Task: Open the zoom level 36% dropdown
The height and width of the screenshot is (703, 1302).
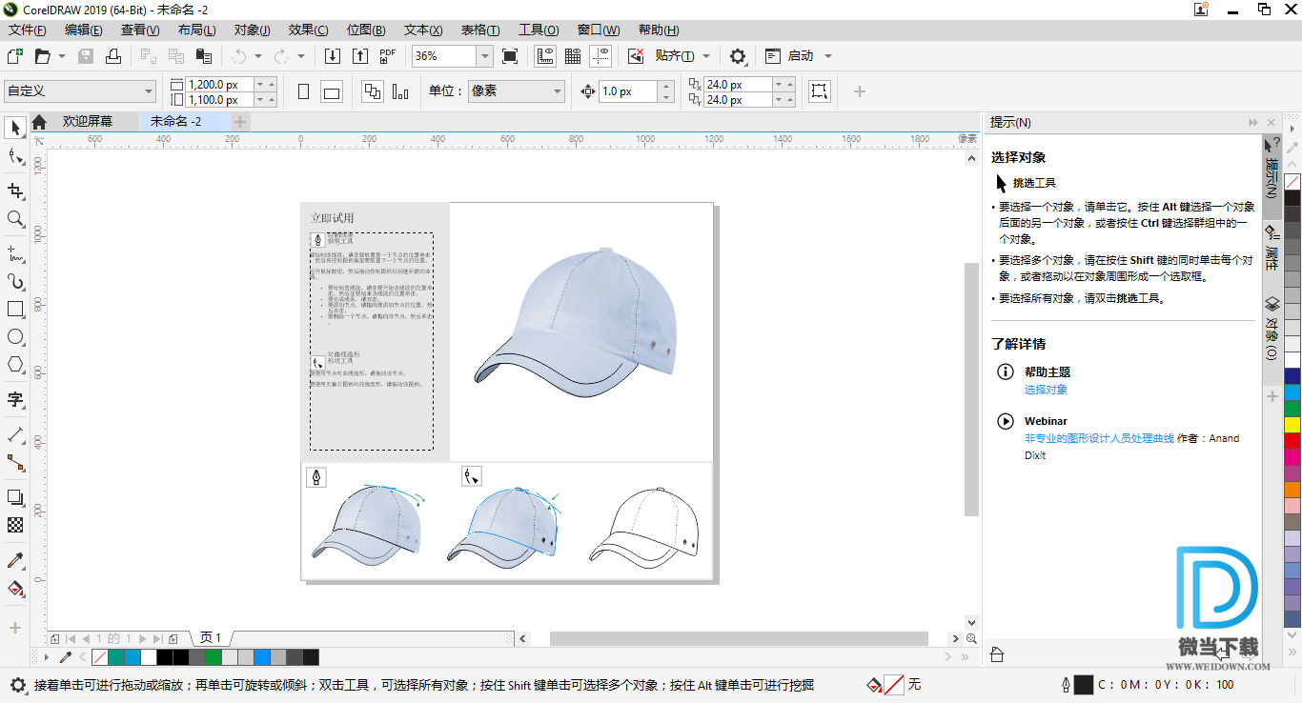Action: [x=484, y=56]
